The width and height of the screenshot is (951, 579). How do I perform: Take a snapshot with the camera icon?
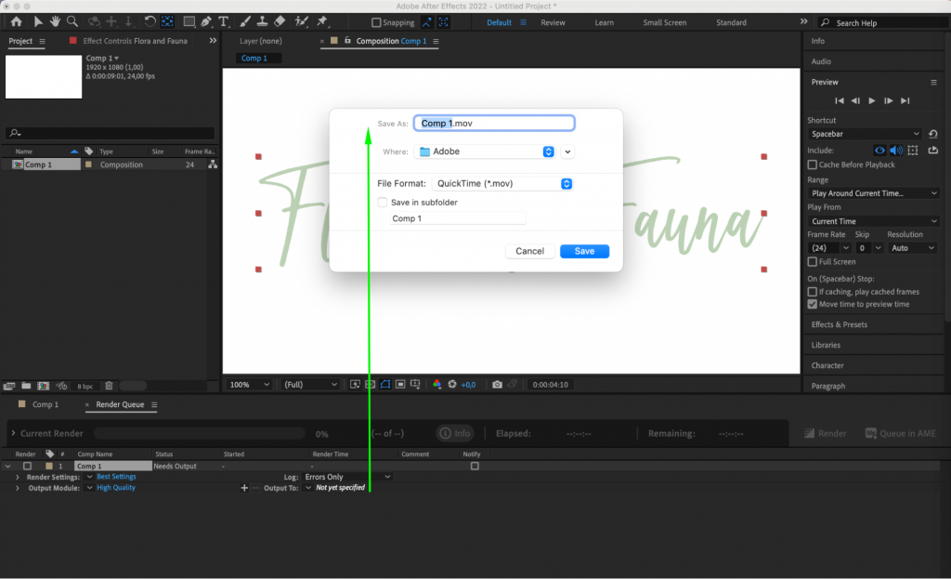(497, 383)
